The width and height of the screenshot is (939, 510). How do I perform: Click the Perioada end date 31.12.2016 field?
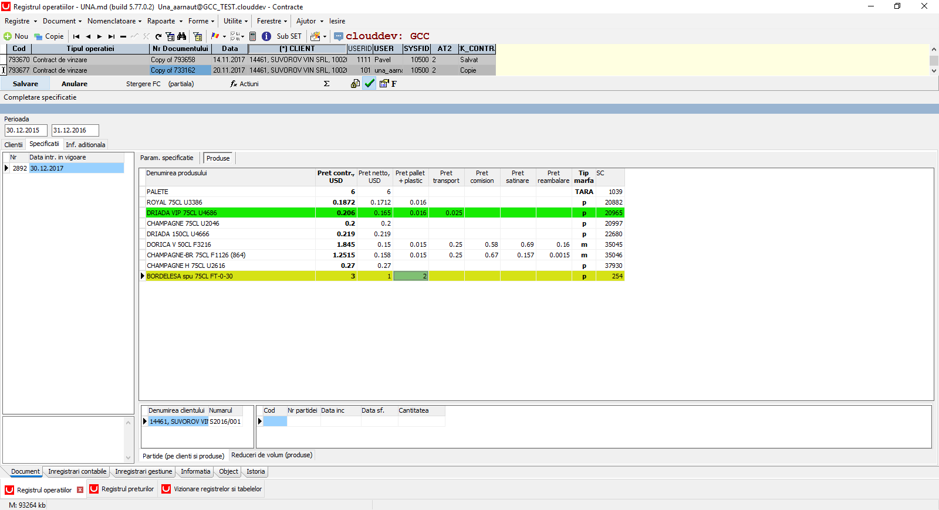coord(75,130)
